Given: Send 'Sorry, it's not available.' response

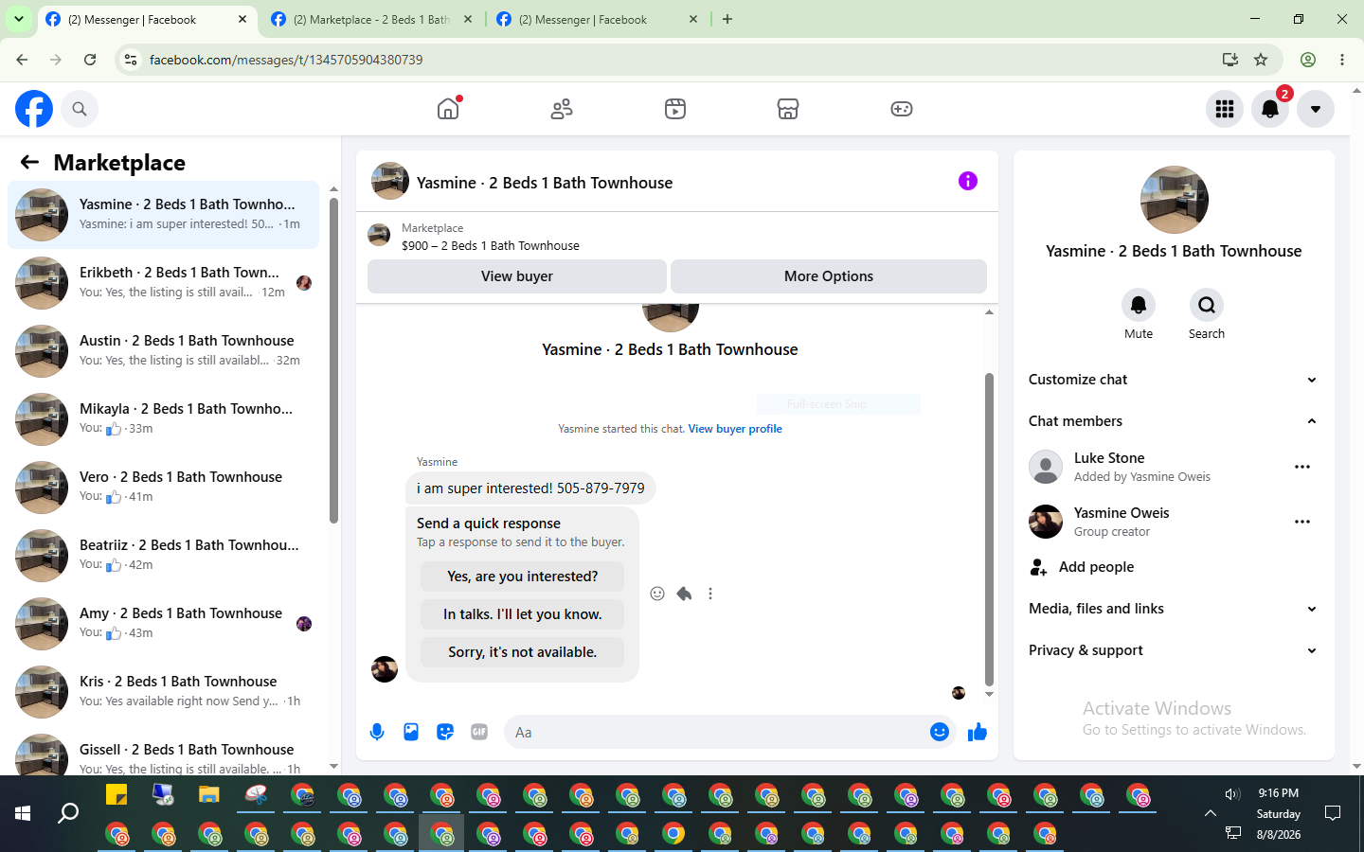Looking at the screenshot, I should (523, 652).
